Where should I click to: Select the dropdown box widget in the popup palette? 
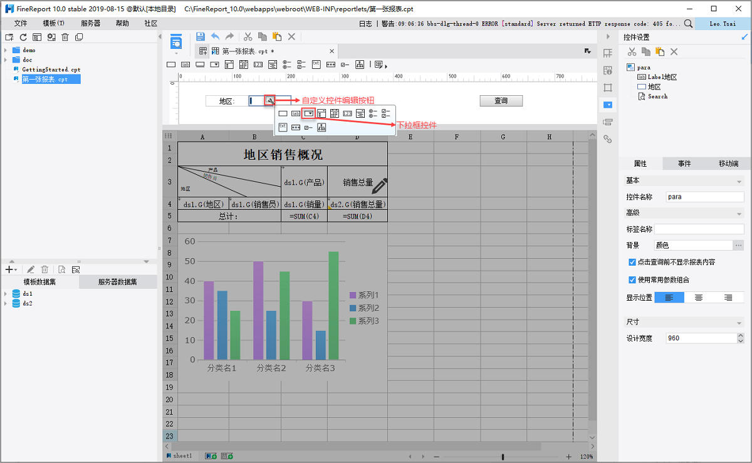point(308,113)
